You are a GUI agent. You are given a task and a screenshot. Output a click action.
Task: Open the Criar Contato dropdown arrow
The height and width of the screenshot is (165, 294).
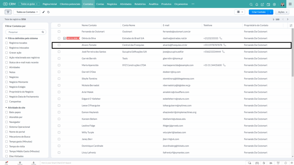pos(270,12)
